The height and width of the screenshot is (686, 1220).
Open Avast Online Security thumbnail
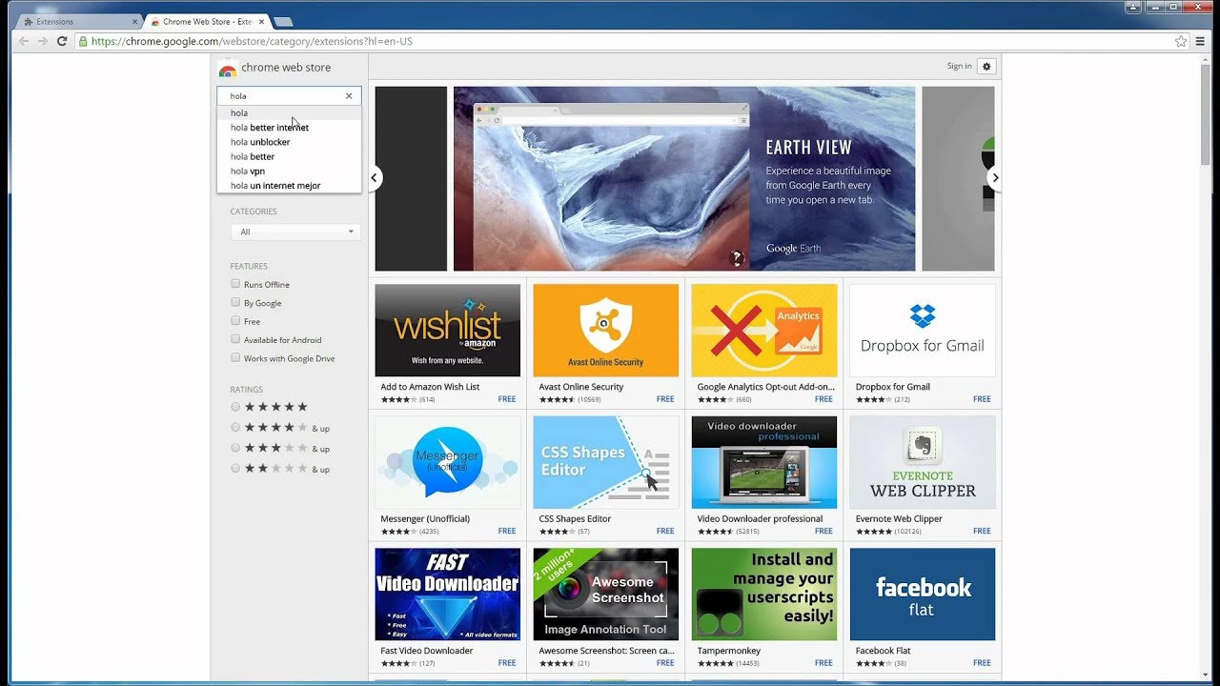pyautogui.click(x=606, y=330)
